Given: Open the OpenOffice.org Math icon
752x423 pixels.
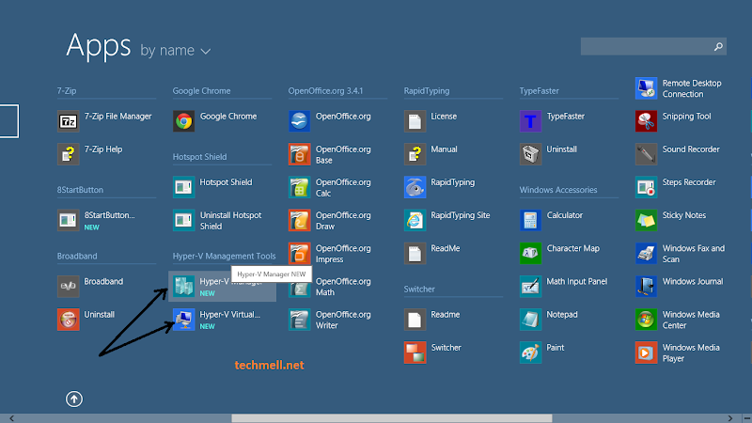Looking at the screenshot, I should [299, 287].
